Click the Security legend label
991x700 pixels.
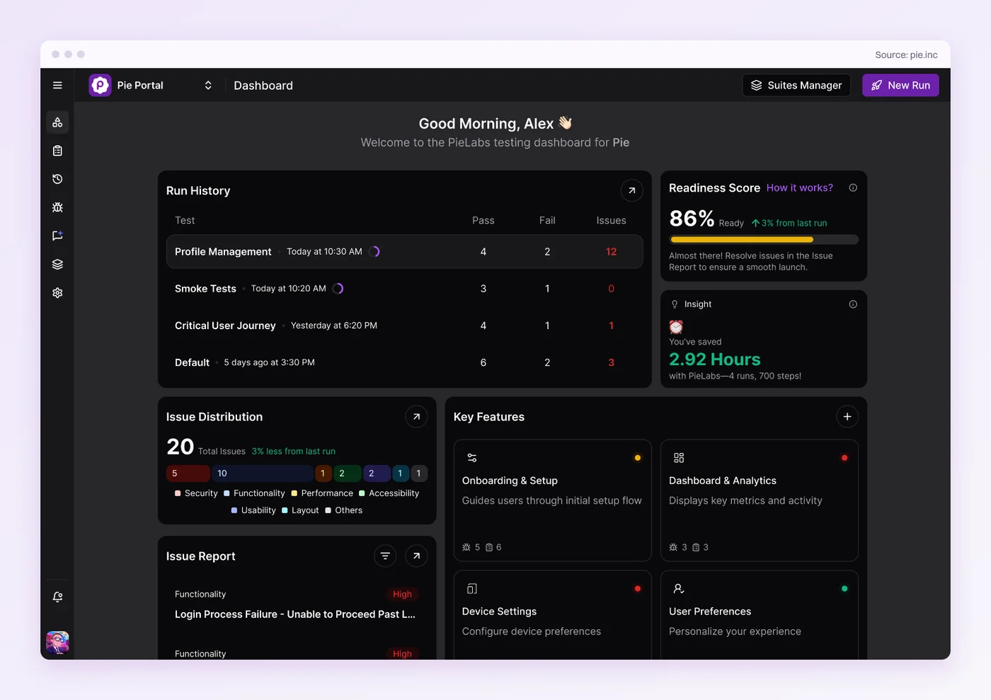click(201, 493)
